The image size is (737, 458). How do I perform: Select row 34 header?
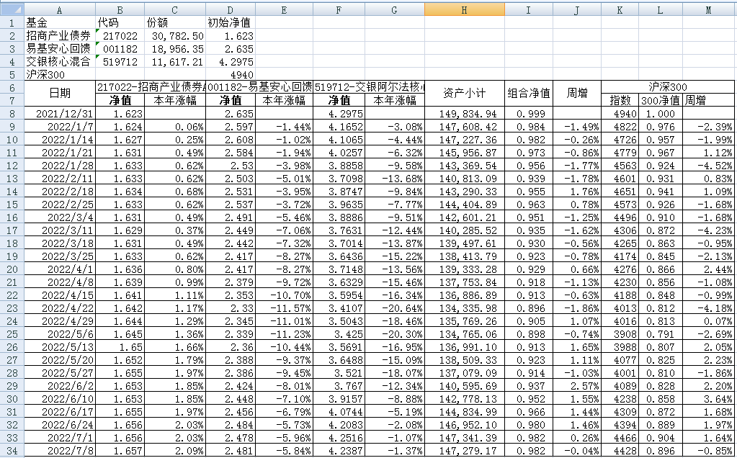[12, 451]
